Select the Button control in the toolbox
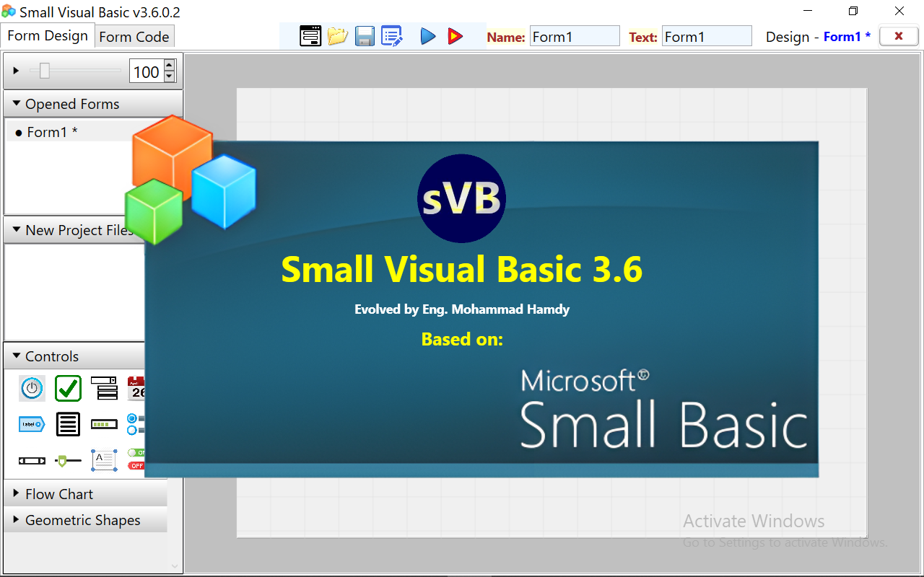Viewport: 924px width, 577px height. (32, 388)
